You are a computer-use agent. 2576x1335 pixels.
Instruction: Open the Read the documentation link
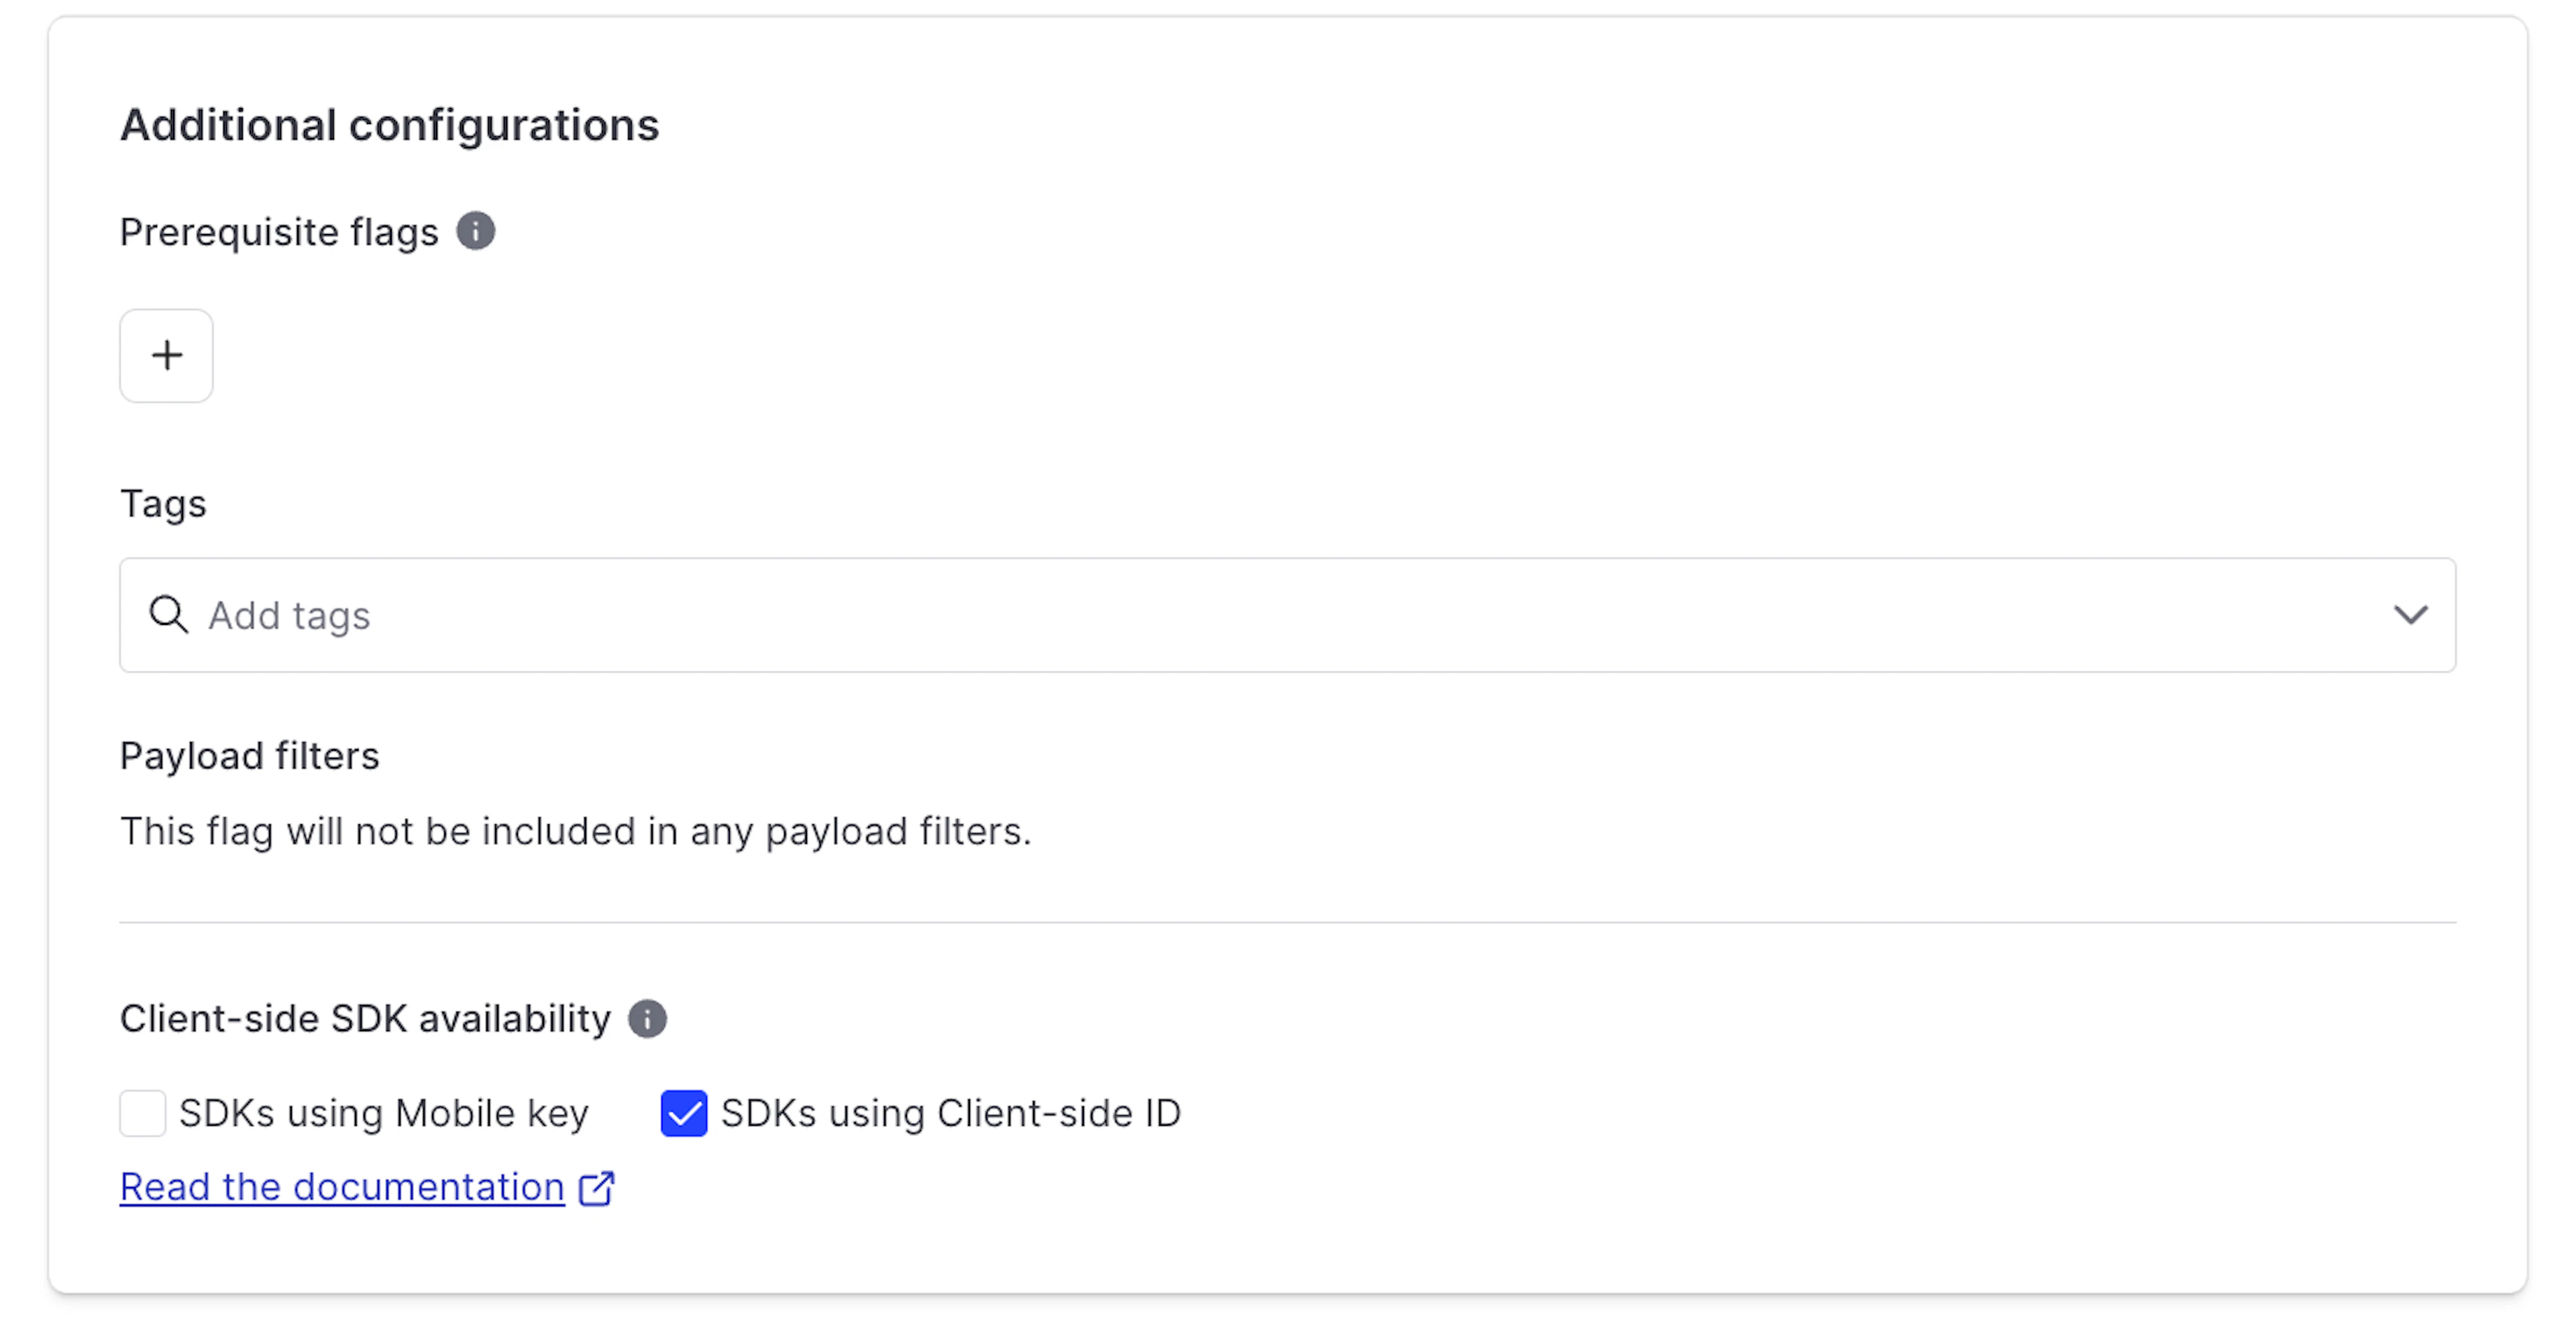point(342,1187)
